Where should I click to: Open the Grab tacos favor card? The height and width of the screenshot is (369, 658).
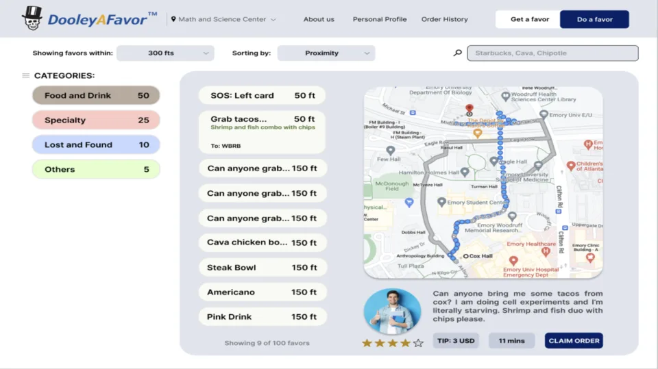tap(263, 132)
